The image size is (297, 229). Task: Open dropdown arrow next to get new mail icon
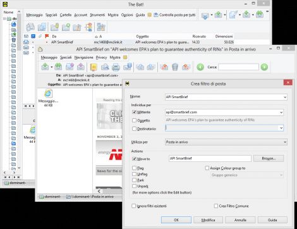(212, 15)
